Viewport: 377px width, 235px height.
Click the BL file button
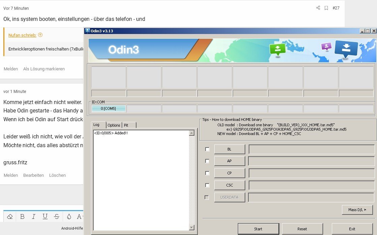(x=230, y=149)
